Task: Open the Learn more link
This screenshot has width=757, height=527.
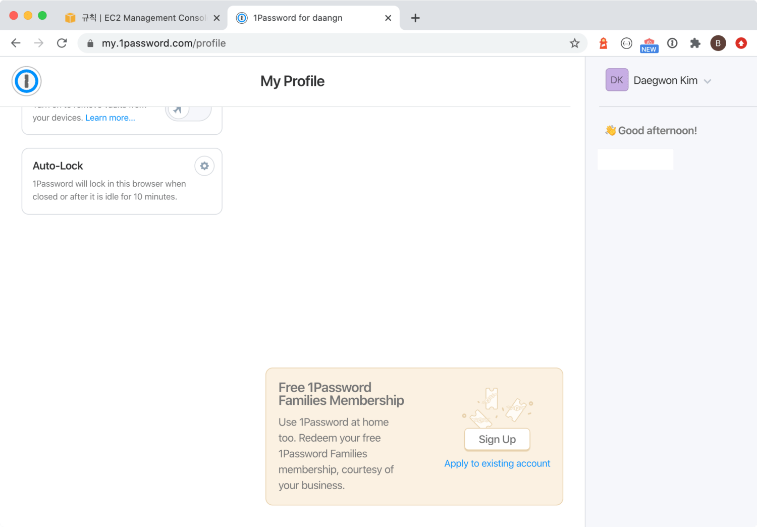Action: 110,118
